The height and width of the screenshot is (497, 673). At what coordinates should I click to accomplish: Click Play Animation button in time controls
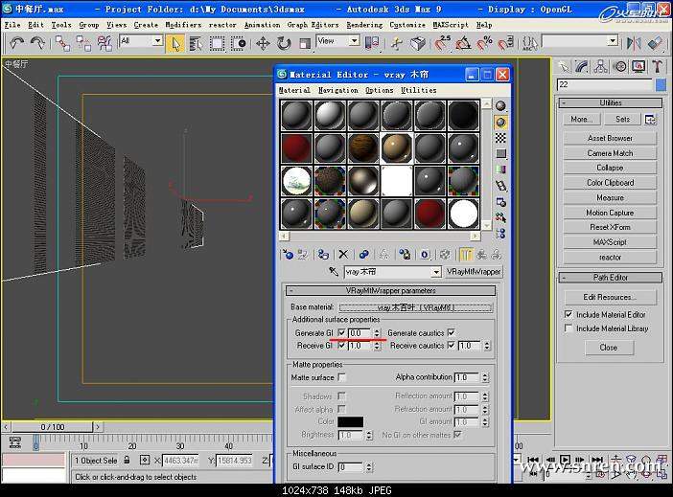point(566,460)
